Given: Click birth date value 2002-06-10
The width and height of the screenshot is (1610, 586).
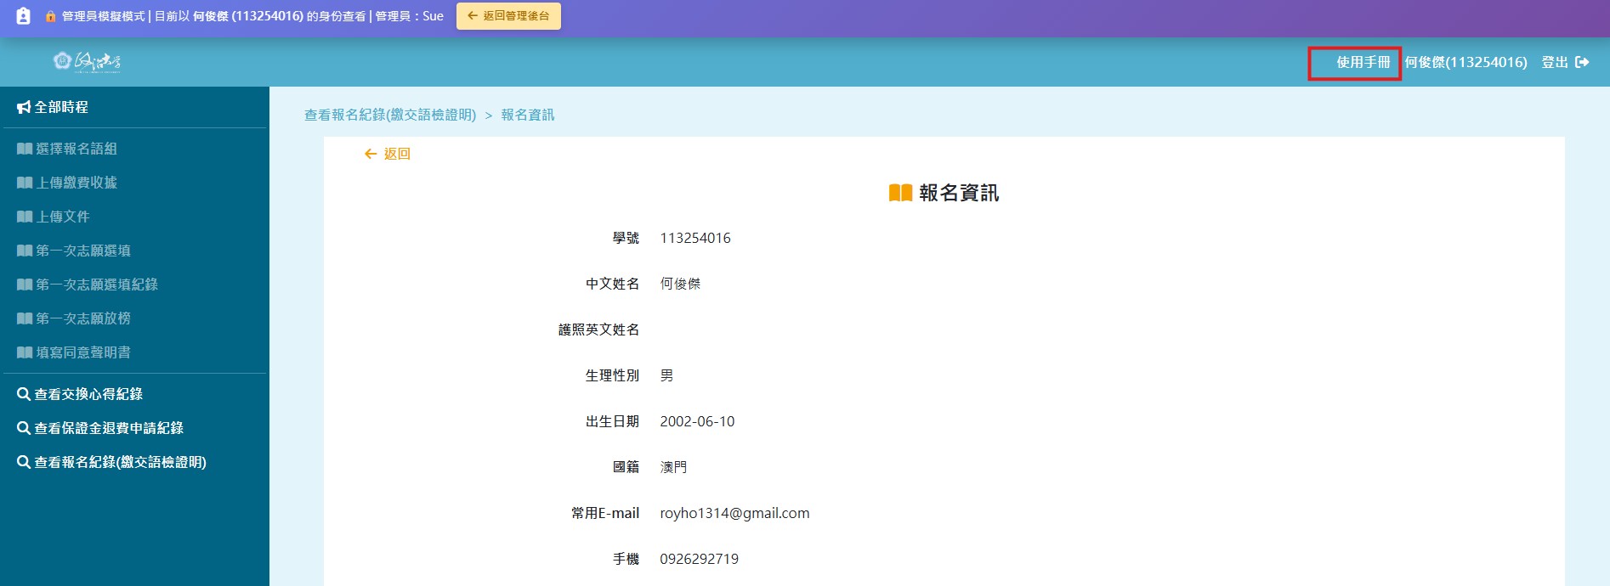Looking at the screenshot, I should point(697,421).
